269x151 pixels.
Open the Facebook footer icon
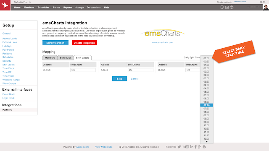195,147
